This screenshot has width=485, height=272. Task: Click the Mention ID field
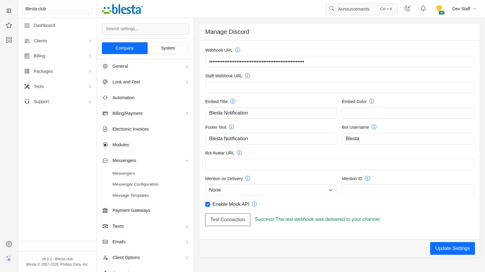[408, 190]
